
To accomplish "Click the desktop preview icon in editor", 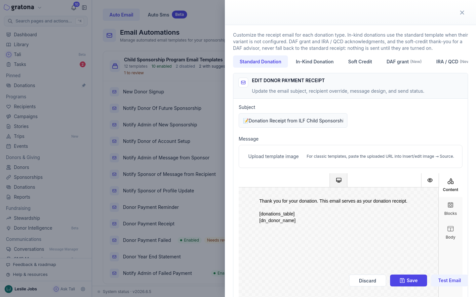I will [338, 180].
